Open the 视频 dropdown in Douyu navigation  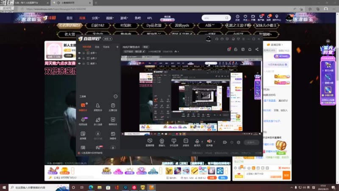110,18
